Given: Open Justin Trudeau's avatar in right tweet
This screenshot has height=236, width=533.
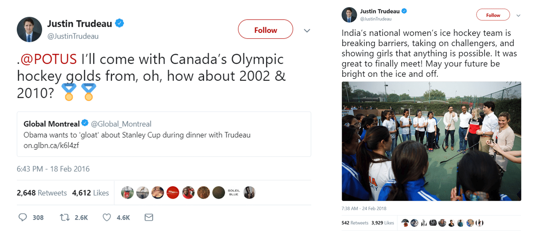Looking at the screenshot, I should pos(349,14).
